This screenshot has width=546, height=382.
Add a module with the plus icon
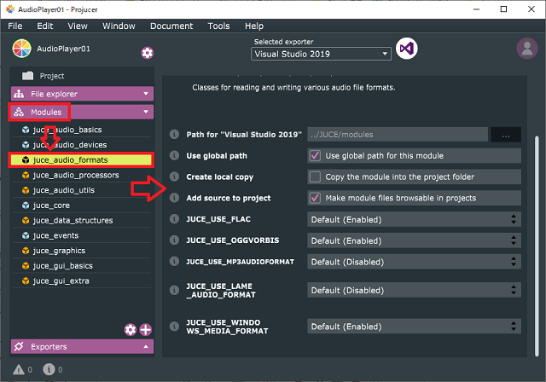[x=146, y=329]
